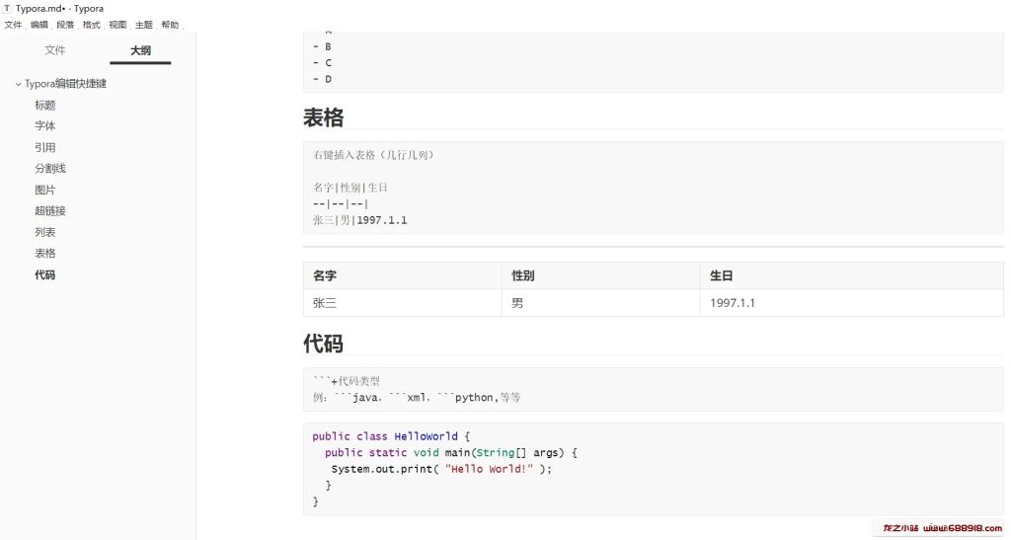Image resolution: width=1011 pixels, height=540 pixels.
Task: Click the ```+代码类型 line
Action: click(x=347, y=381)
